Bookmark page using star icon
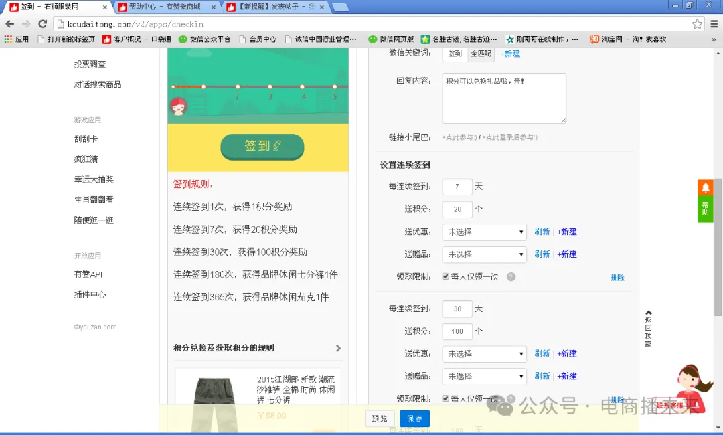 (x=697, y=24)
